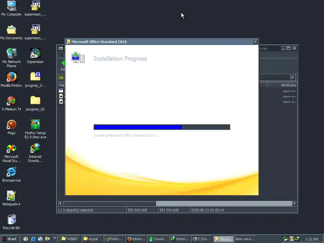Click green add icon in 7-Zip toolbar
Viewport: 324px width, 243px height.
click(x=63, y=63)
